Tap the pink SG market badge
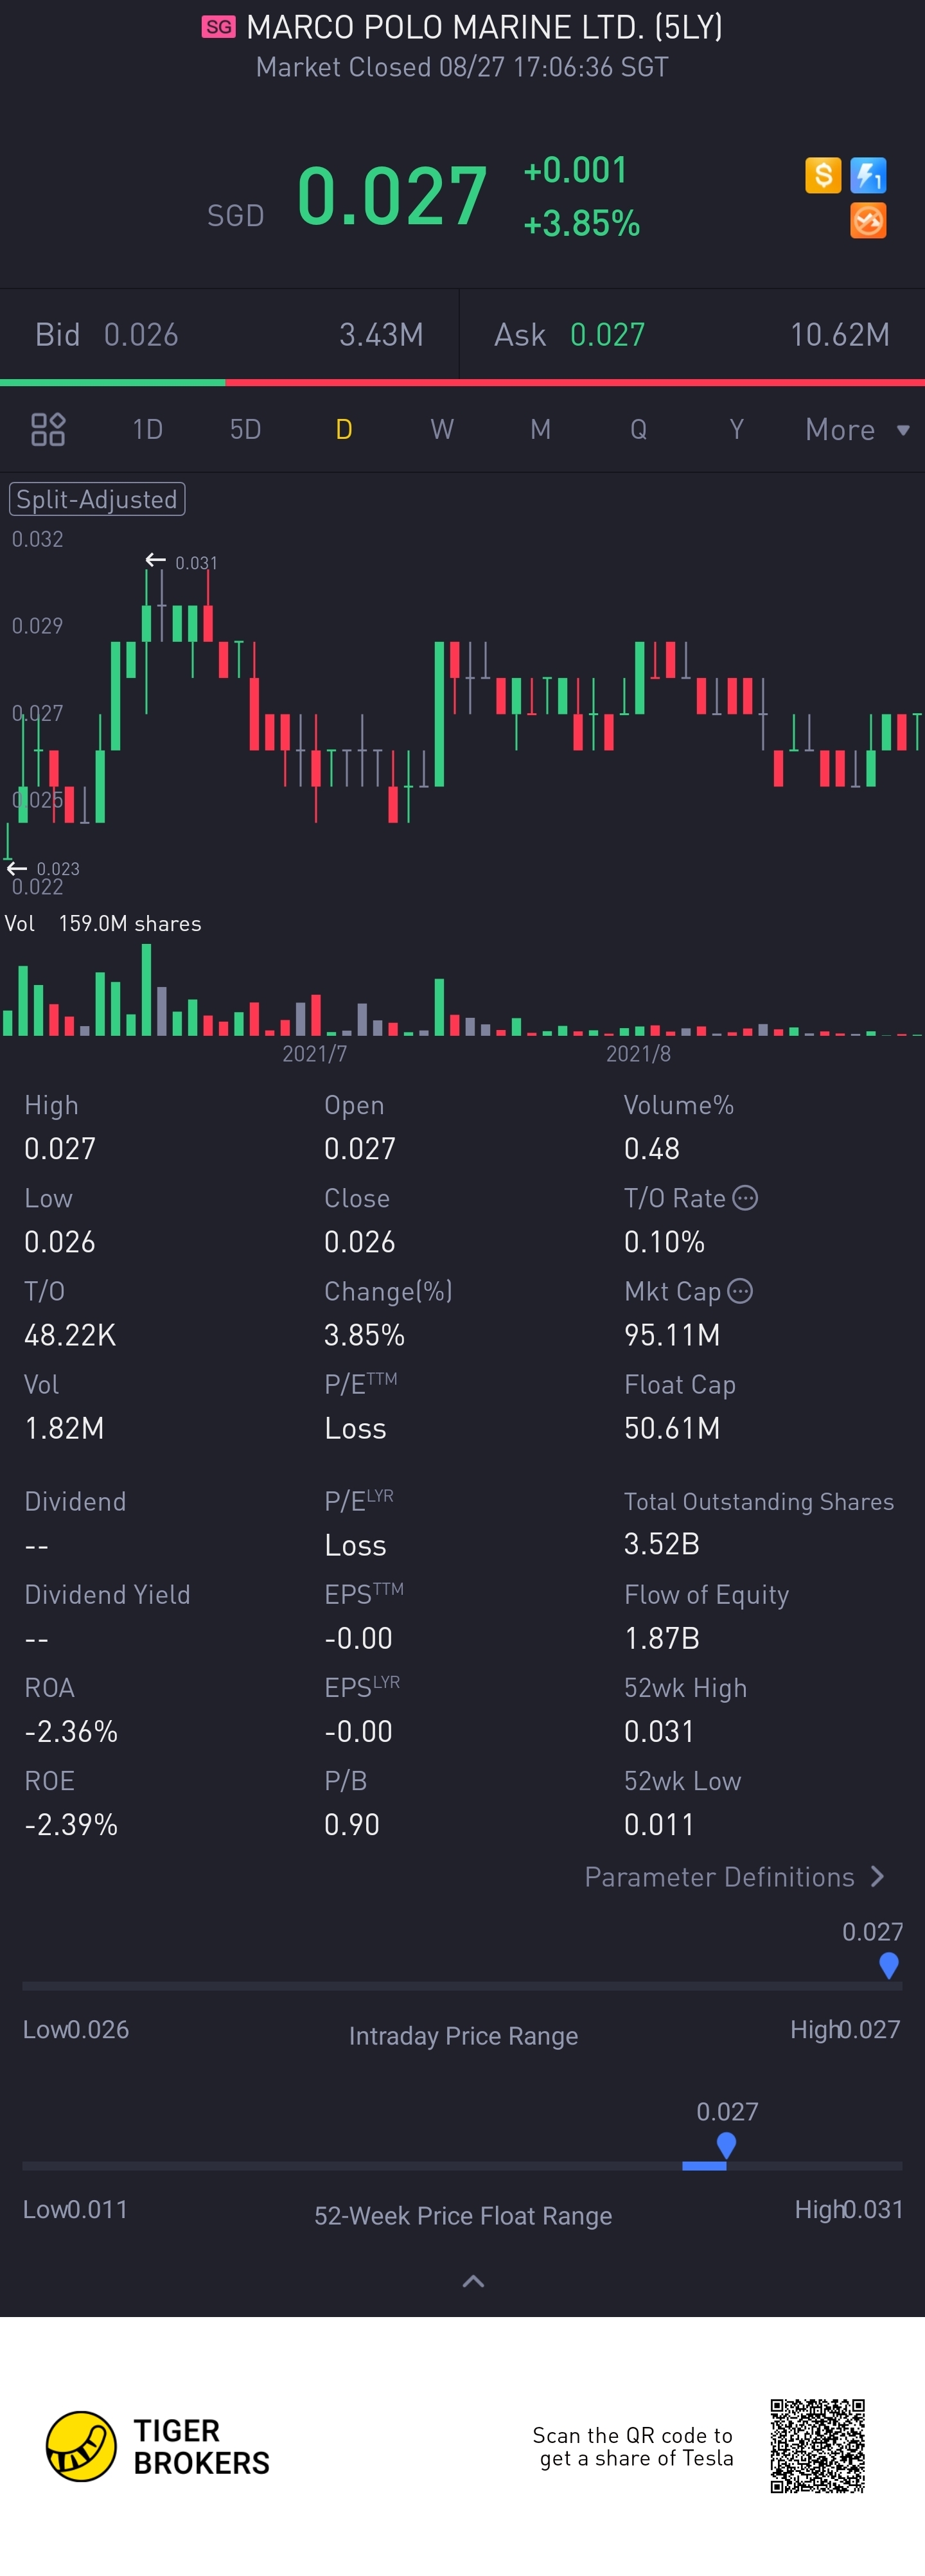 click(219, 27)
